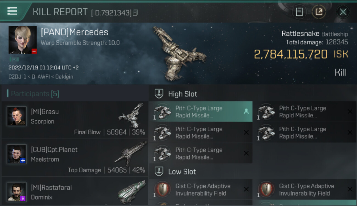Click the Rattlesnake ship image
Screen dimensions: 357x206
[x=178, y=53]
